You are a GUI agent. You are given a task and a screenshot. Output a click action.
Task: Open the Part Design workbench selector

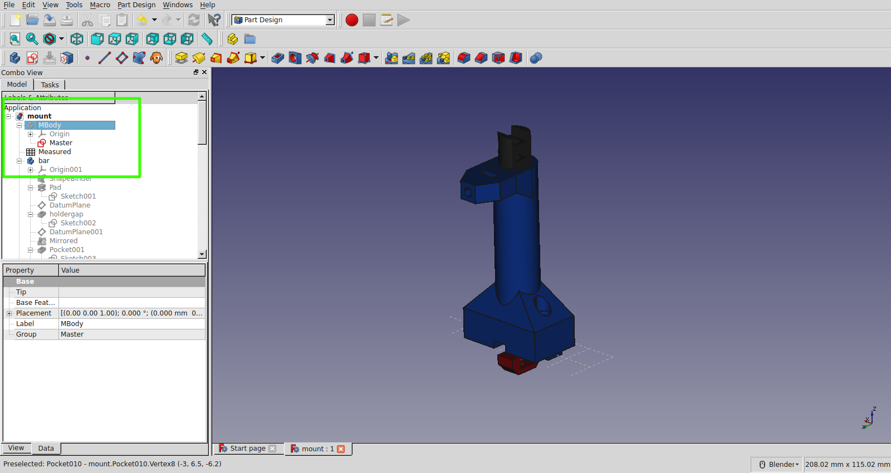[x=283, y=20]
